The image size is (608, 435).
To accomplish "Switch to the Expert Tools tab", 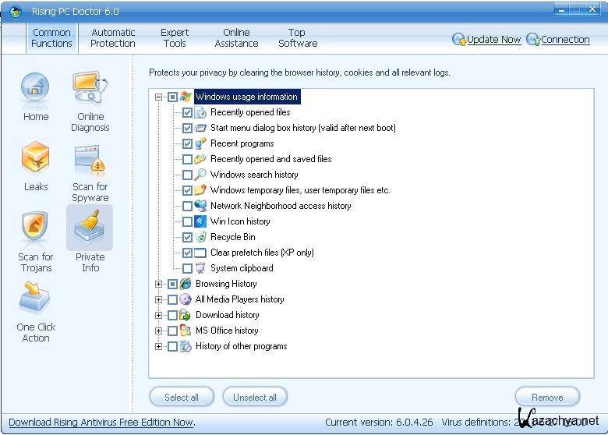I will coord(175,38).
